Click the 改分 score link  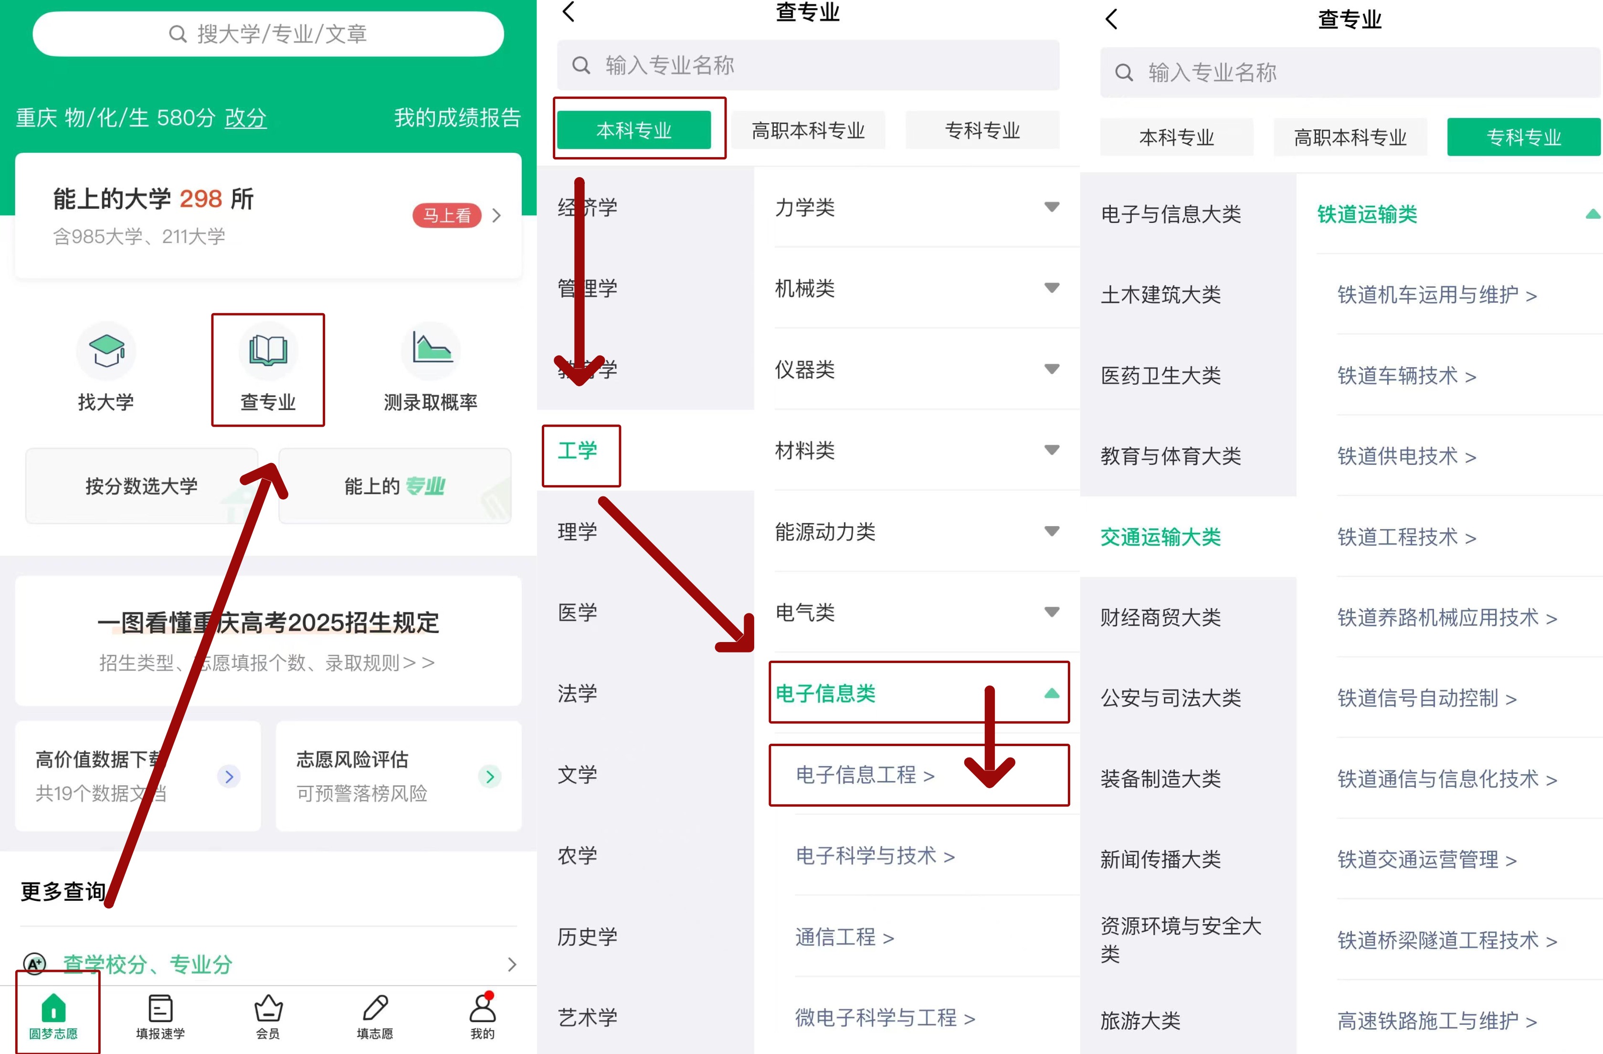point(246,118)
